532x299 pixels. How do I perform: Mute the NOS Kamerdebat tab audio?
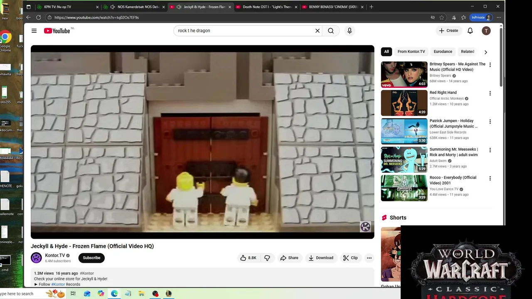[113, 7]
